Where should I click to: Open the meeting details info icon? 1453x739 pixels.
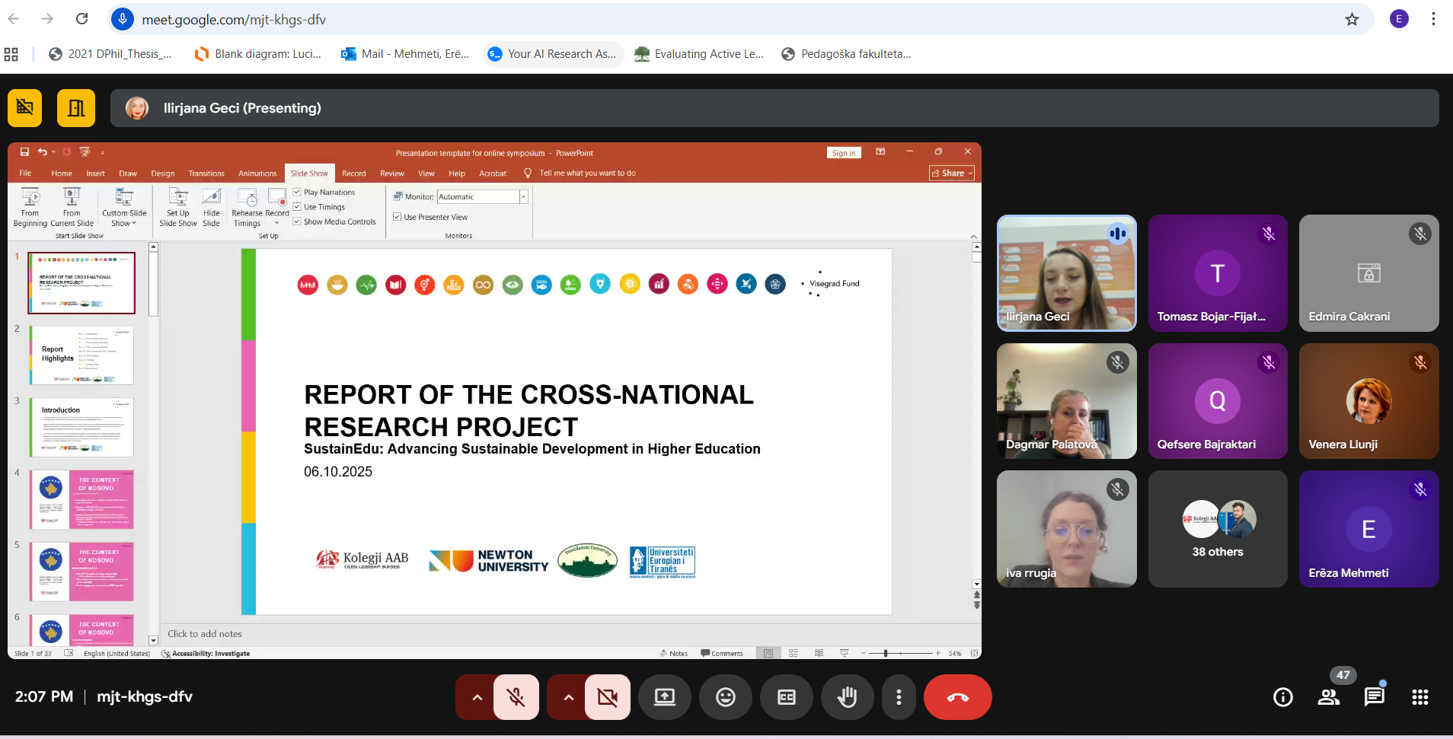(1282, 697)
